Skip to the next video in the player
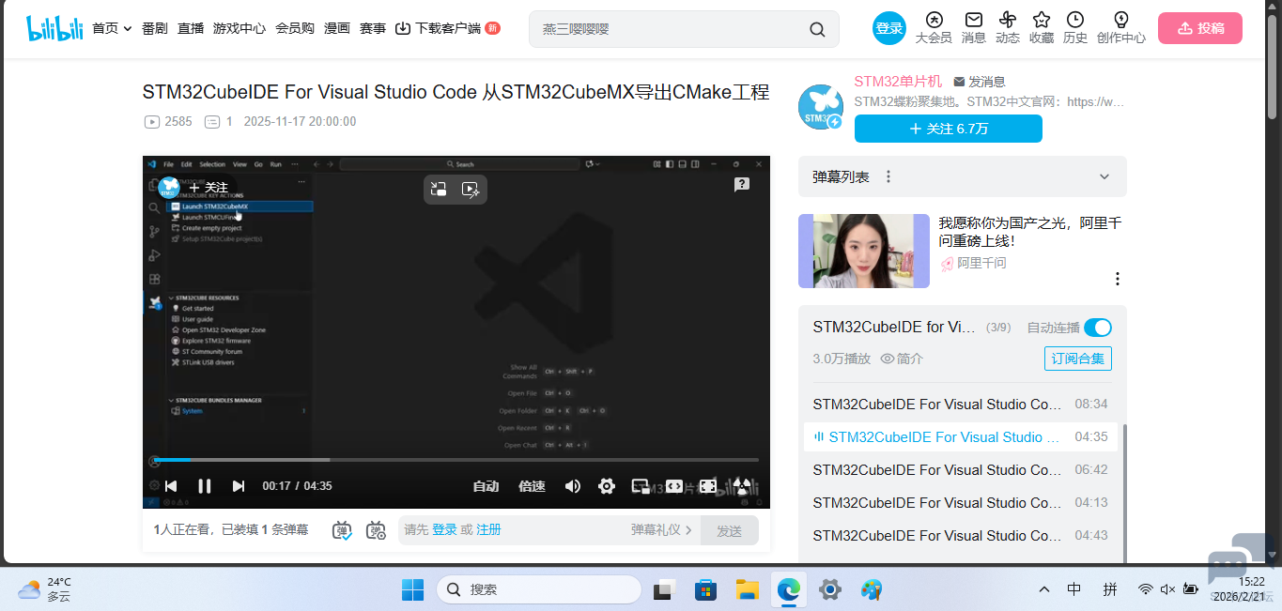Viewport: 1282px width, 611px height. tap(239, 486)
